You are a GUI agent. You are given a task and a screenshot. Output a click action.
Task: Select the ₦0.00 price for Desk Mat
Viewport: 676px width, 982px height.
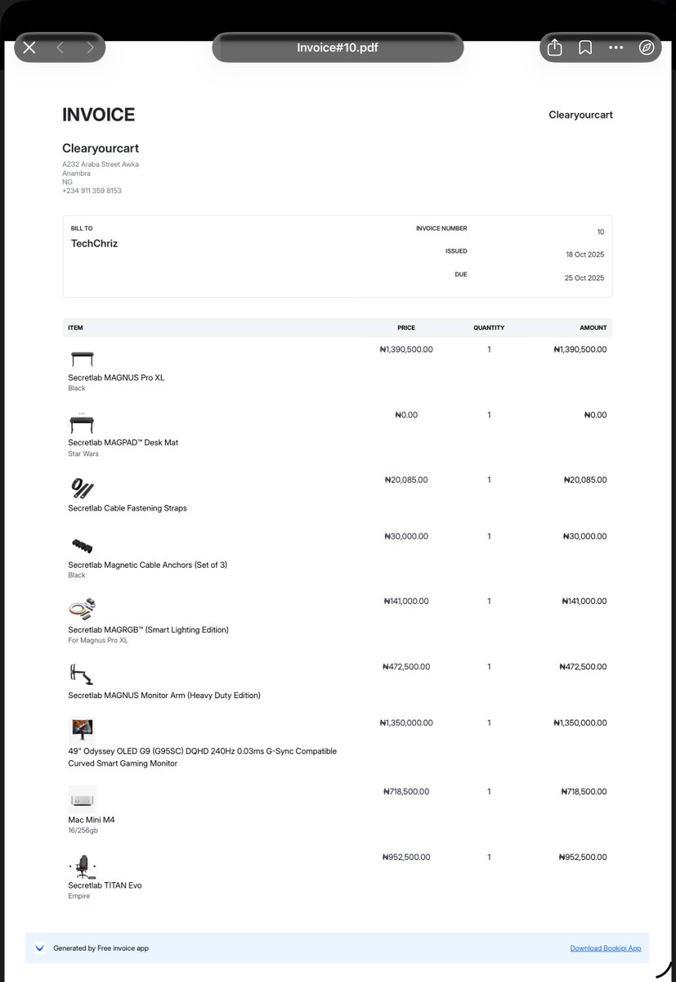pyautogui.click(x=406, y=415)
